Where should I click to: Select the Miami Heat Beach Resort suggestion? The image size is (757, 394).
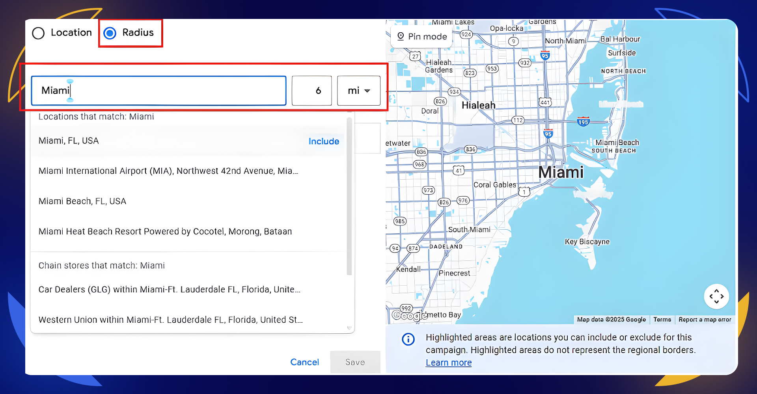(165, 231)
